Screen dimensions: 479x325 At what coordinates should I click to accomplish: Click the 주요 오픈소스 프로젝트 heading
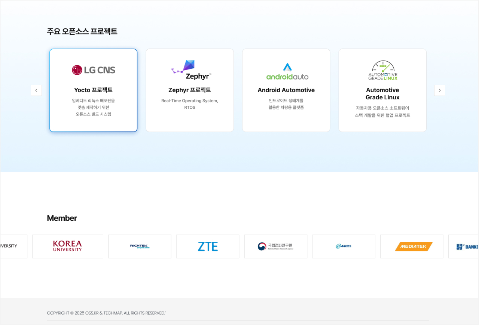coord(82,31)
